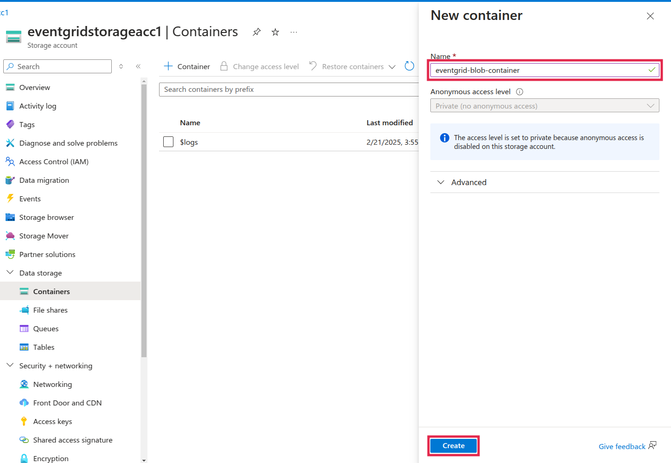
Task: Open Anonymous access level dropdown
Action: coord(544,106)
